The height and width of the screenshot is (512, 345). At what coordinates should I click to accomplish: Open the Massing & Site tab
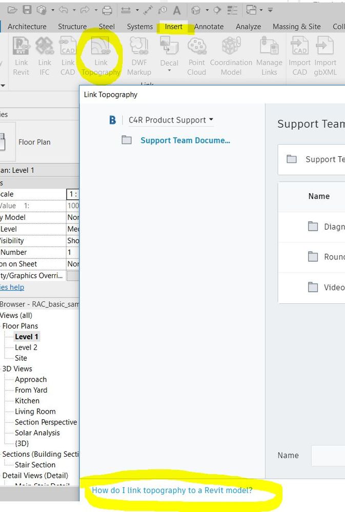tap(296, 27)
